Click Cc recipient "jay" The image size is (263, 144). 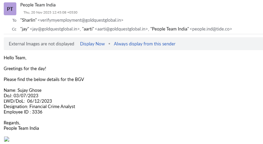(25, 29)
